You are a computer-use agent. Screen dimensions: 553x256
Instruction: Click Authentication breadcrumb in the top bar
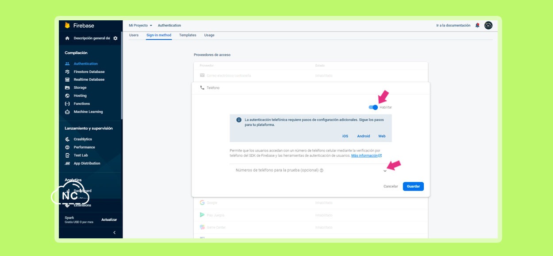tap(169, 26)
